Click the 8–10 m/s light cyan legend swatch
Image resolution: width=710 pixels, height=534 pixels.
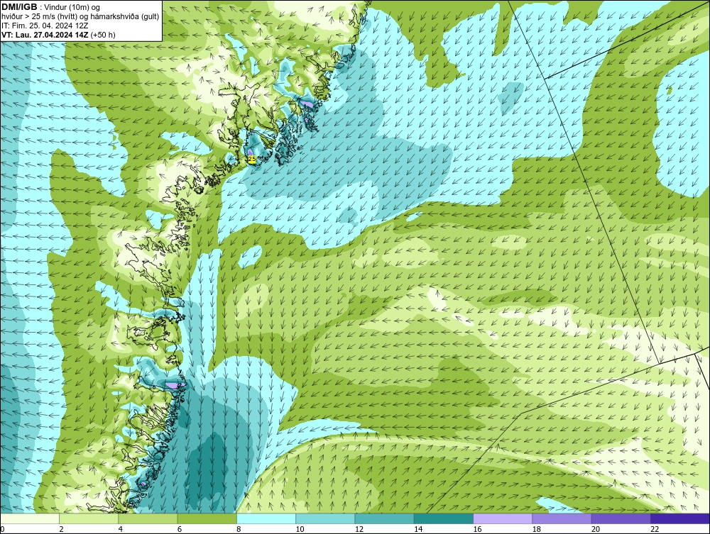coord(266,518)
